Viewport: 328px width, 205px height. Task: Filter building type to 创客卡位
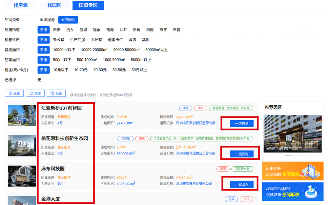click(115, 40)
